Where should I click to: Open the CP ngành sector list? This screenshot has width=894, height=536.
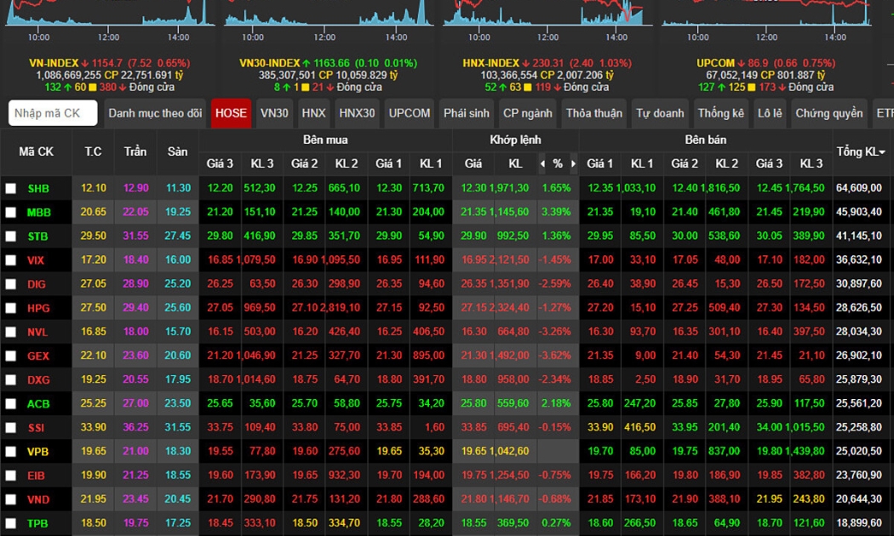click(x=527, y=113)
